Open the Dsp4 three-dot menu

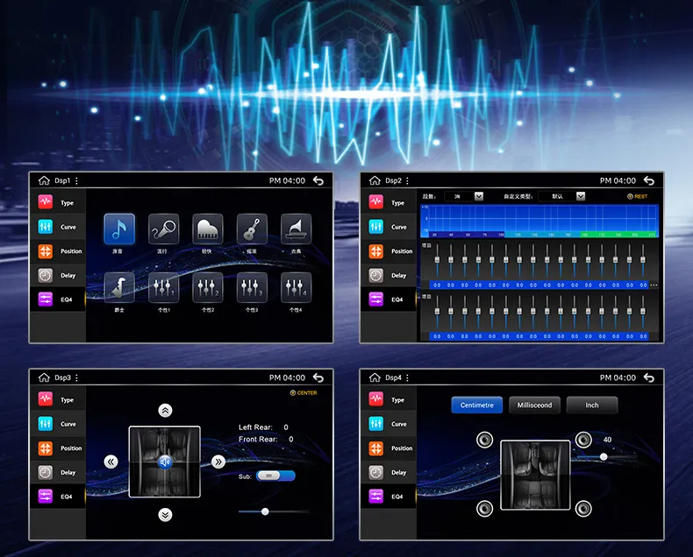tap(408, 377)
